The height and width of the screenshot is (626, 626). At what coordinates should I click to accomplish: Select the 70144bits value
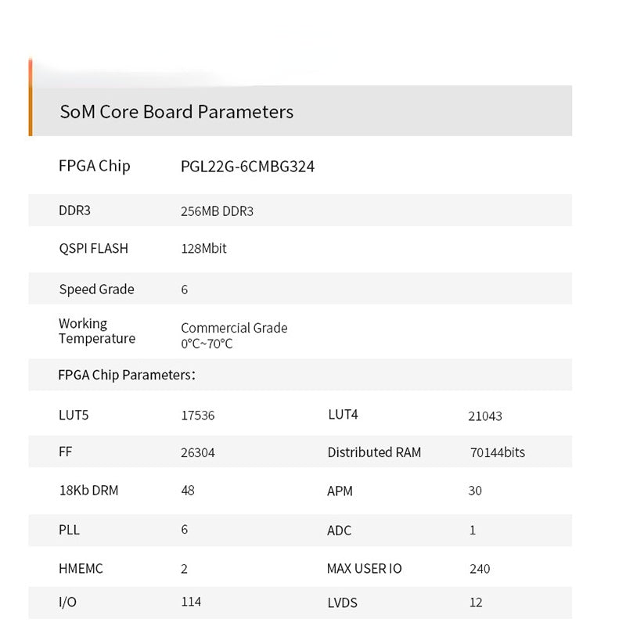click(497, 453)
